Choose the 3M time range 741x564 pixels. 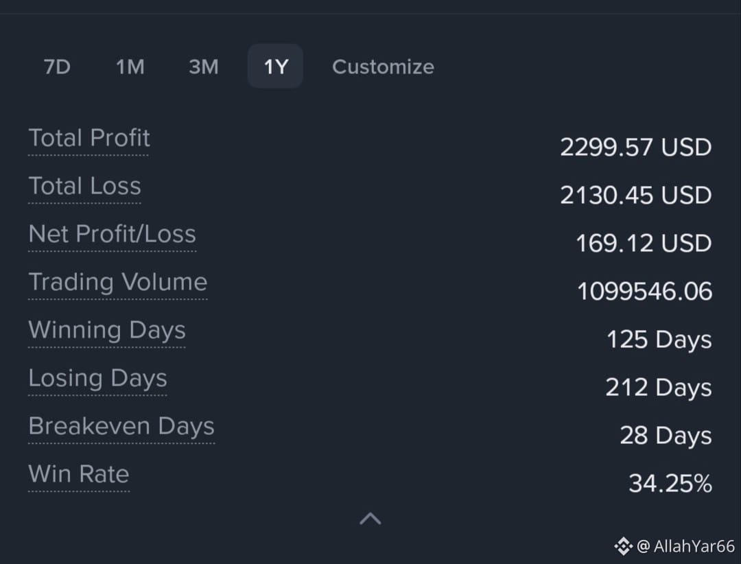[x=204, y=67]
